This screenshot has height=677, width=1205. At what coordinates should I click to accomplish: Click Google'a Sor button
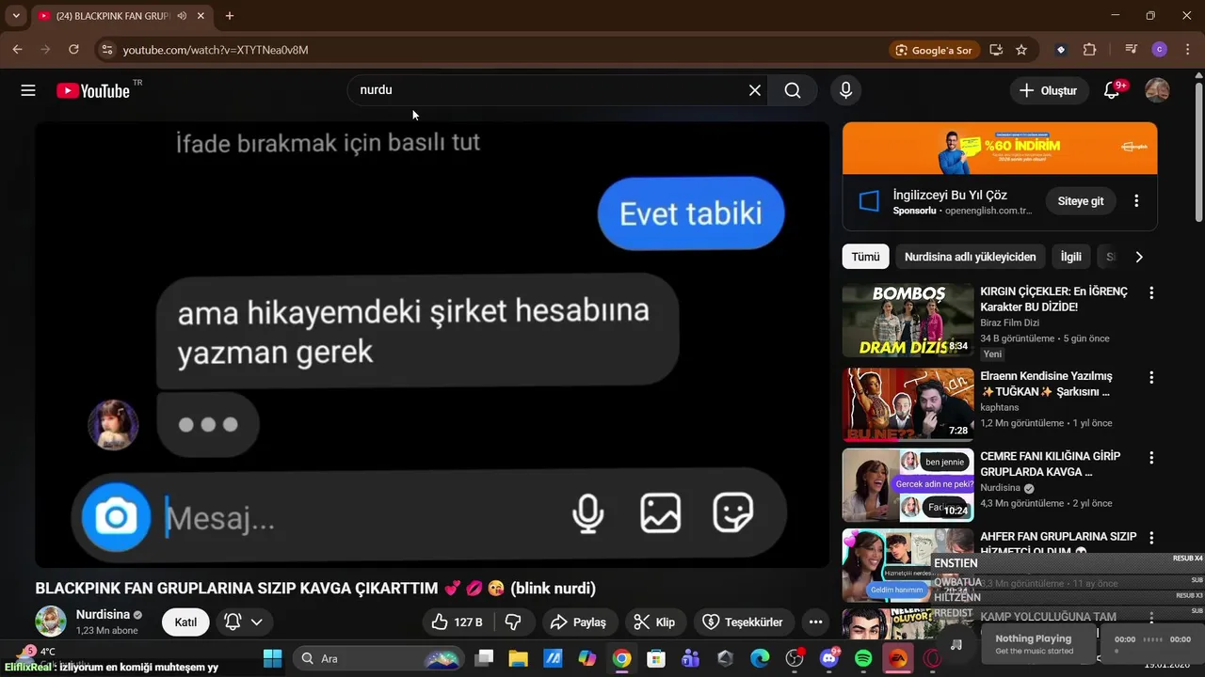(x=935, y=50)
